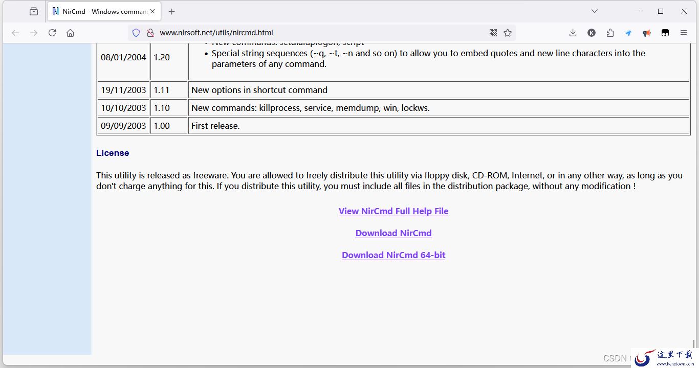Open the Extensions puzzle-piece menu
This screenshot has height=368, width=699.
point(610,33)
